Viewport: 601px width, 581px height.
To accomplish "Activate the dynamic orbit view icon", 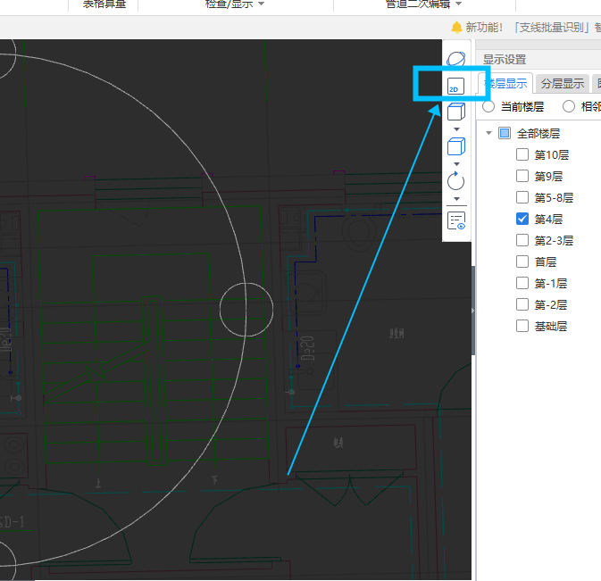I will tap(455, 59).
